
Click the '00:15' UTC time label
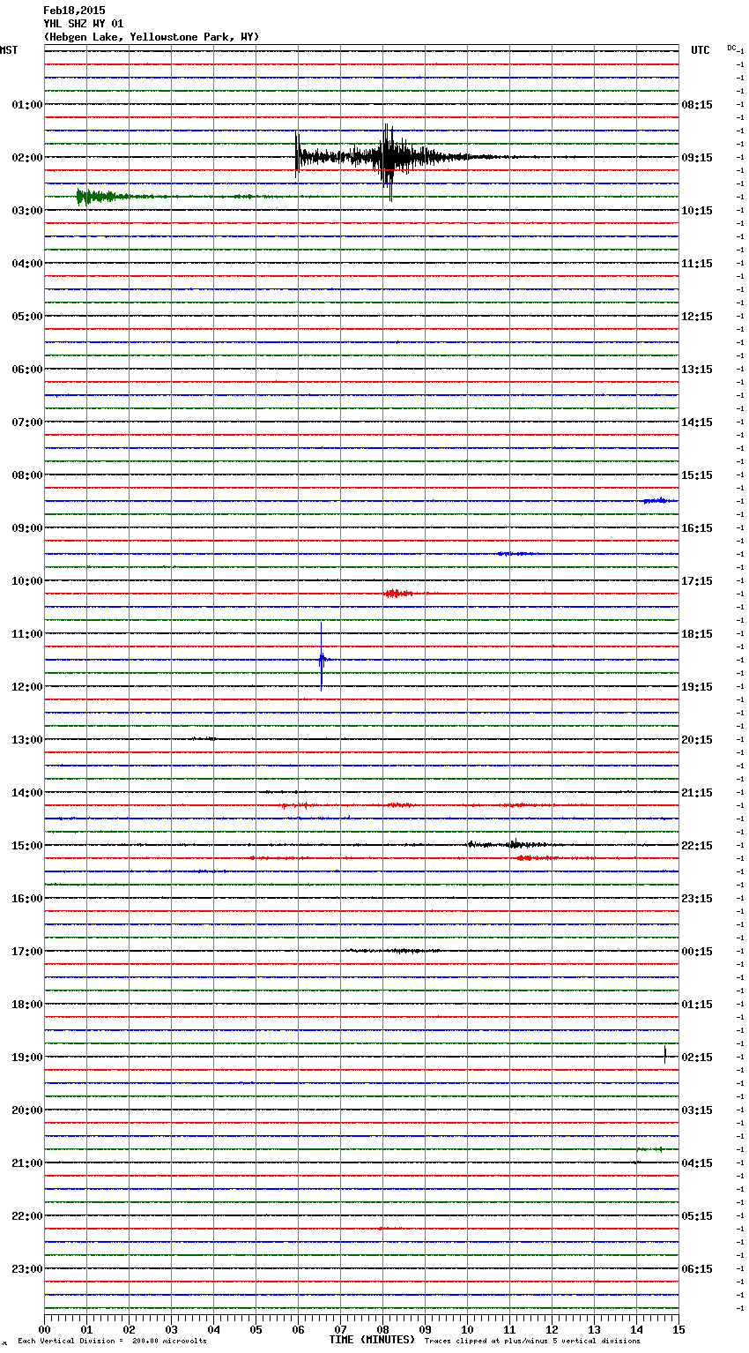(x=697, y=952)
